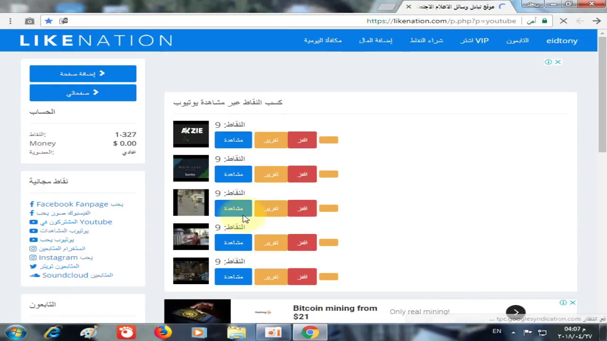The image size is (607, 341).
Task: Open Firefox from the taskbar
Action: click(163, 332)
